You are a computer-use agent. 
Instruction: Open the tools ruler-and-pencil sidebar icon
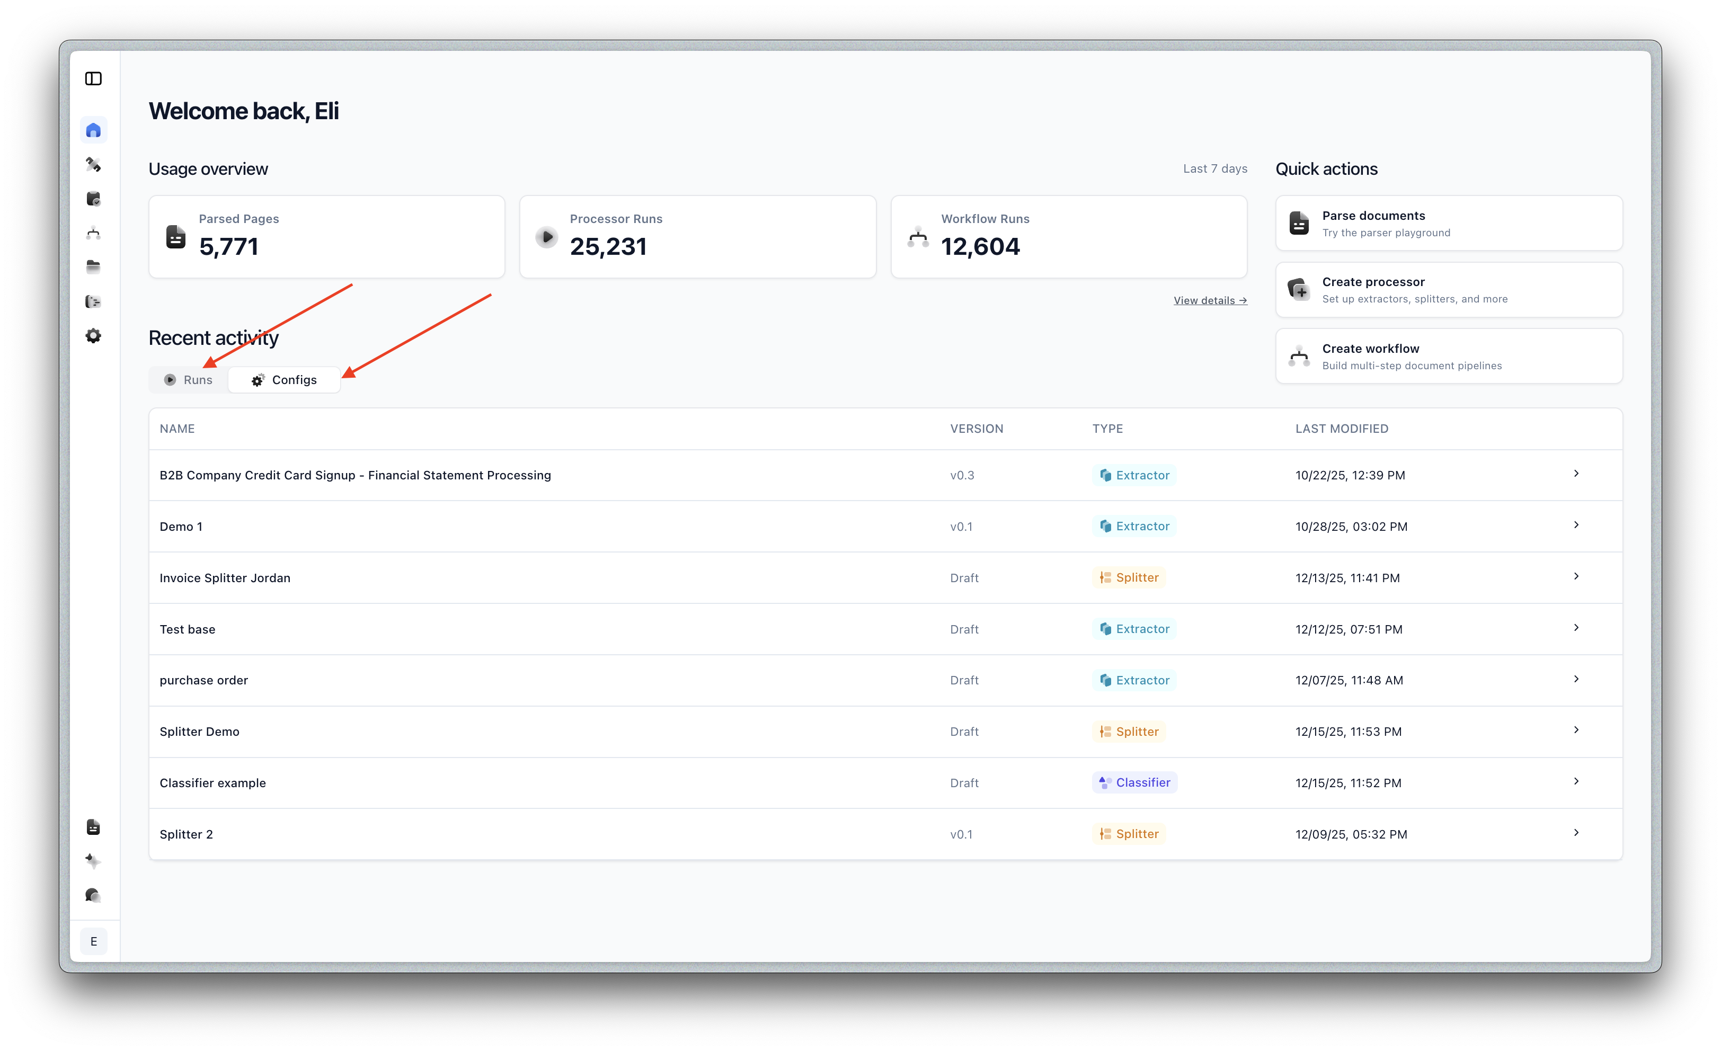coord(94,165)
